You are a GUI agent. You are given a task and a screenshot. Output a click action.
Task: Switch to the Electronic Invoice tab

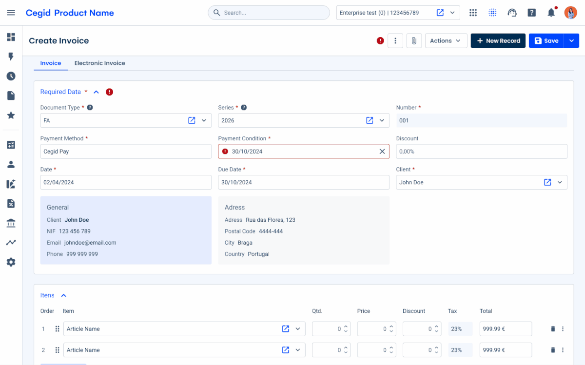(99, 63)
